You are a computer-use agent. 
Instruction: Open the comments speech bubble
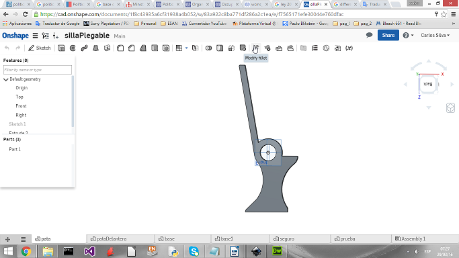click(x=369, y=35)
